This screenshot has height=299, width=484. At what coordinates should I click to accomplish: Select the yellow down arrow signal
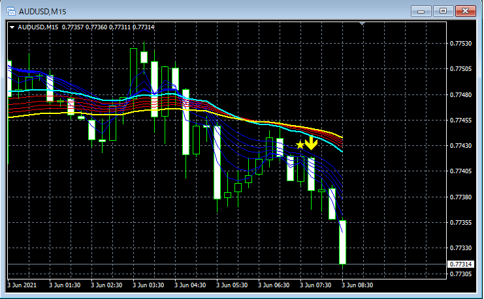click(x=311, y=143)
